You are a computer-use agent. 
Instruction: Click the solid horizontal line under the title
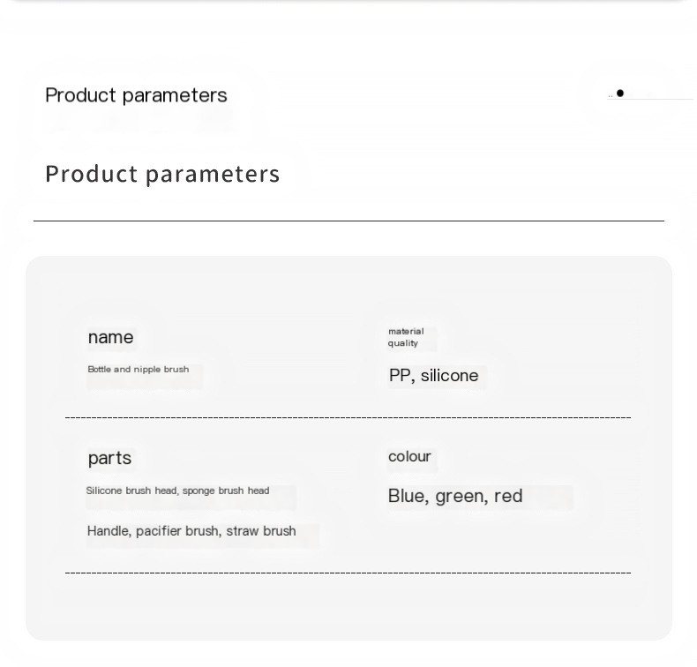tap(349, 221)
